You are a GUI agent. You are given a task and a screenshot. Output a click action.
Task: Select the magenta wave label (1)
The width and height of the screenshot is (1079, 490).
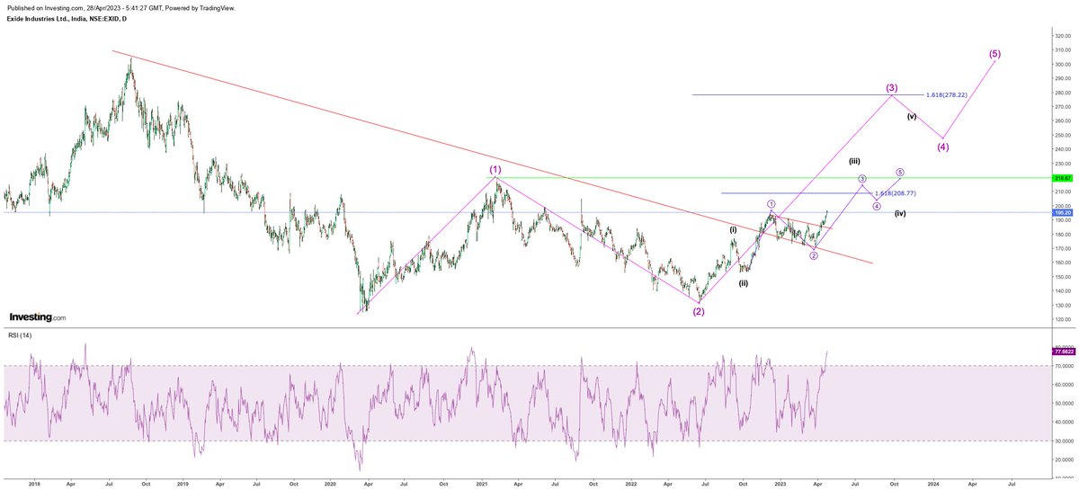click(x=495, y=169)
